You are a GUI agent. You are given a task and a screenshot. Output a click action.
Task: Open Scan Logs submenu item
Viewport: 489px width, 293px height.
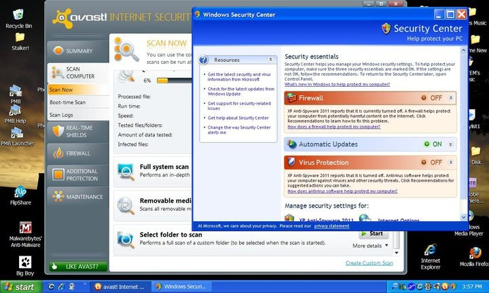[x=78, y=115]
